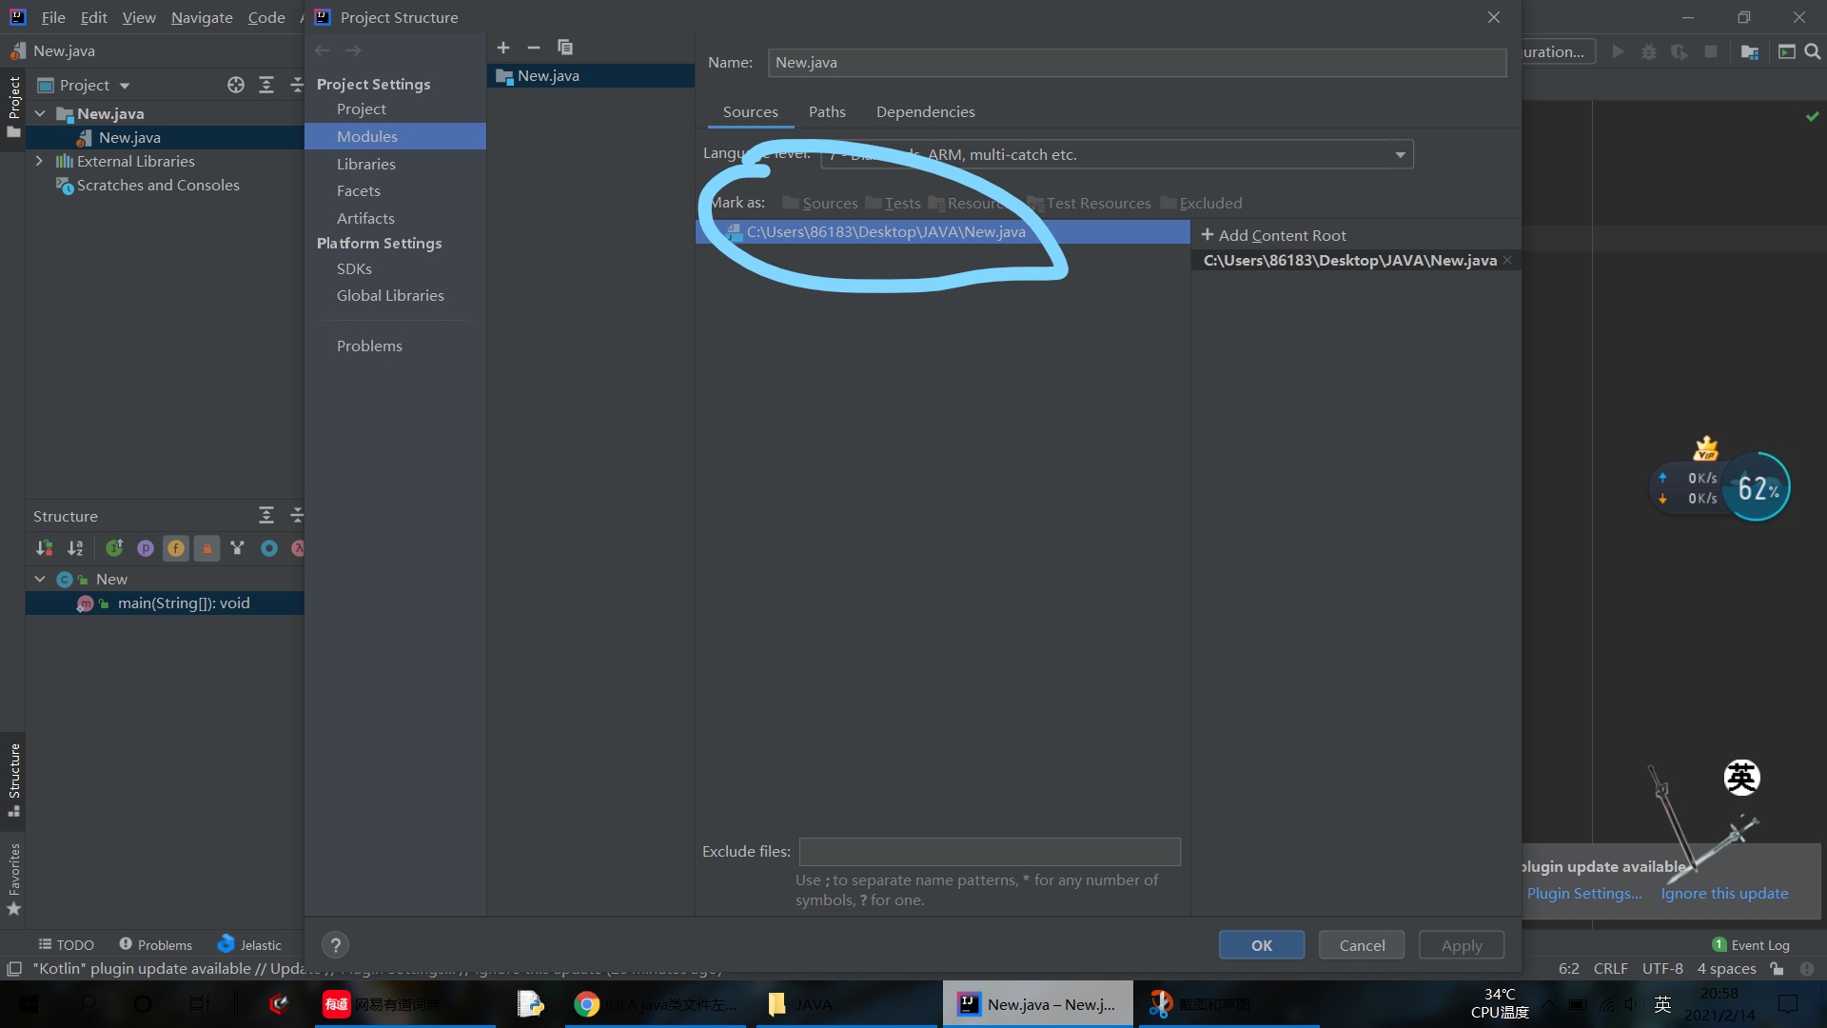The height and width of the screenshot is (1028, 1827).
Task: Mark folder as Tests
Action: coord(894,203)
